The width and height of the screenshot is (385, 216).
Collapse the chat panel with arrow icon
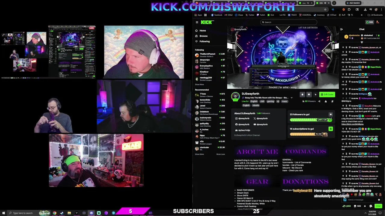click(x=341, y=29)
